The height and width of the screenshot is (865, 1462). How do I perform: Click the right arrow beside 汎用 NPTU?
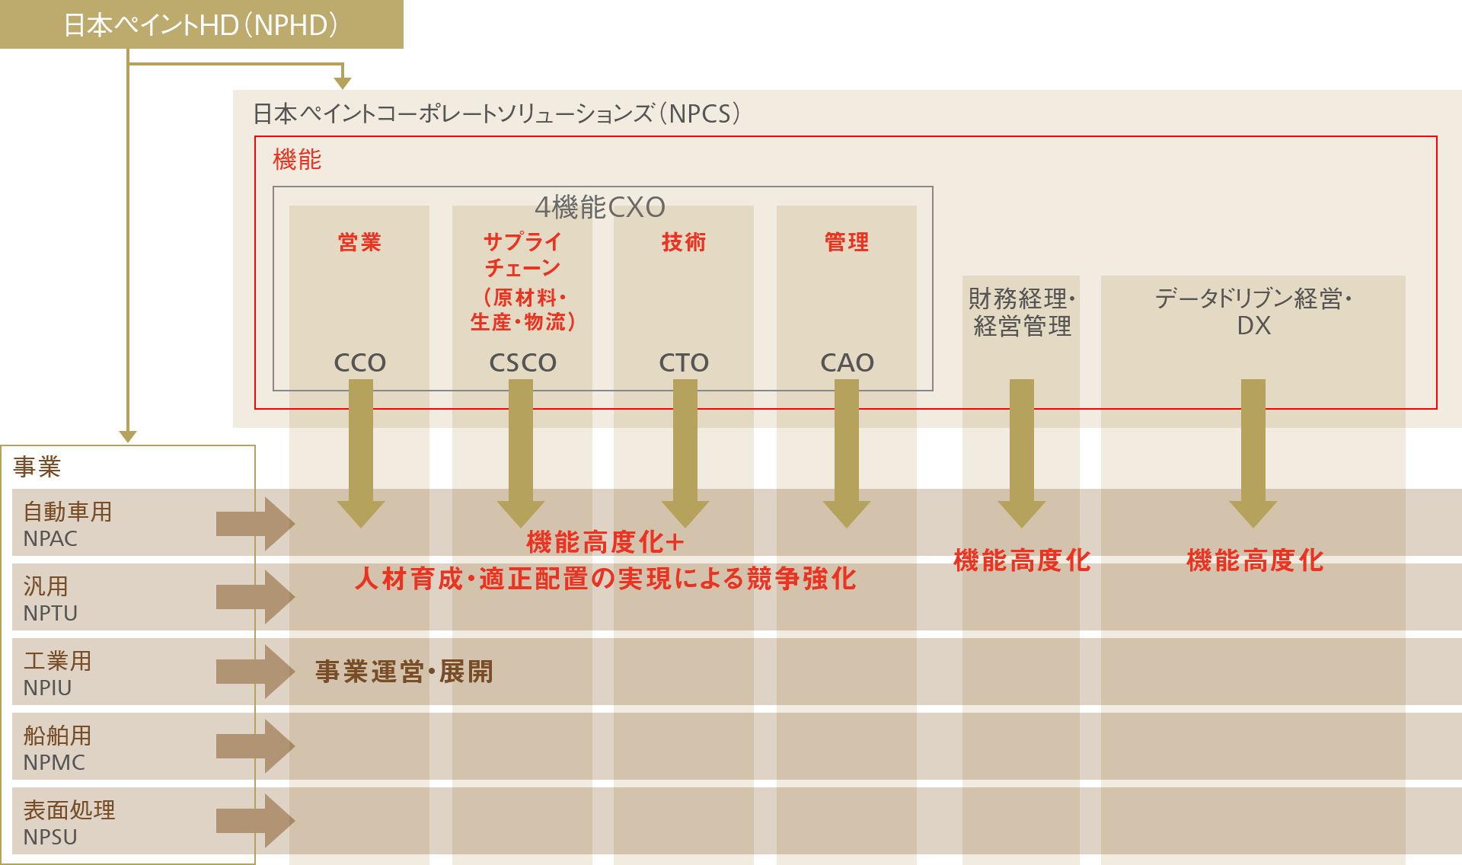(x=255, y=598)
